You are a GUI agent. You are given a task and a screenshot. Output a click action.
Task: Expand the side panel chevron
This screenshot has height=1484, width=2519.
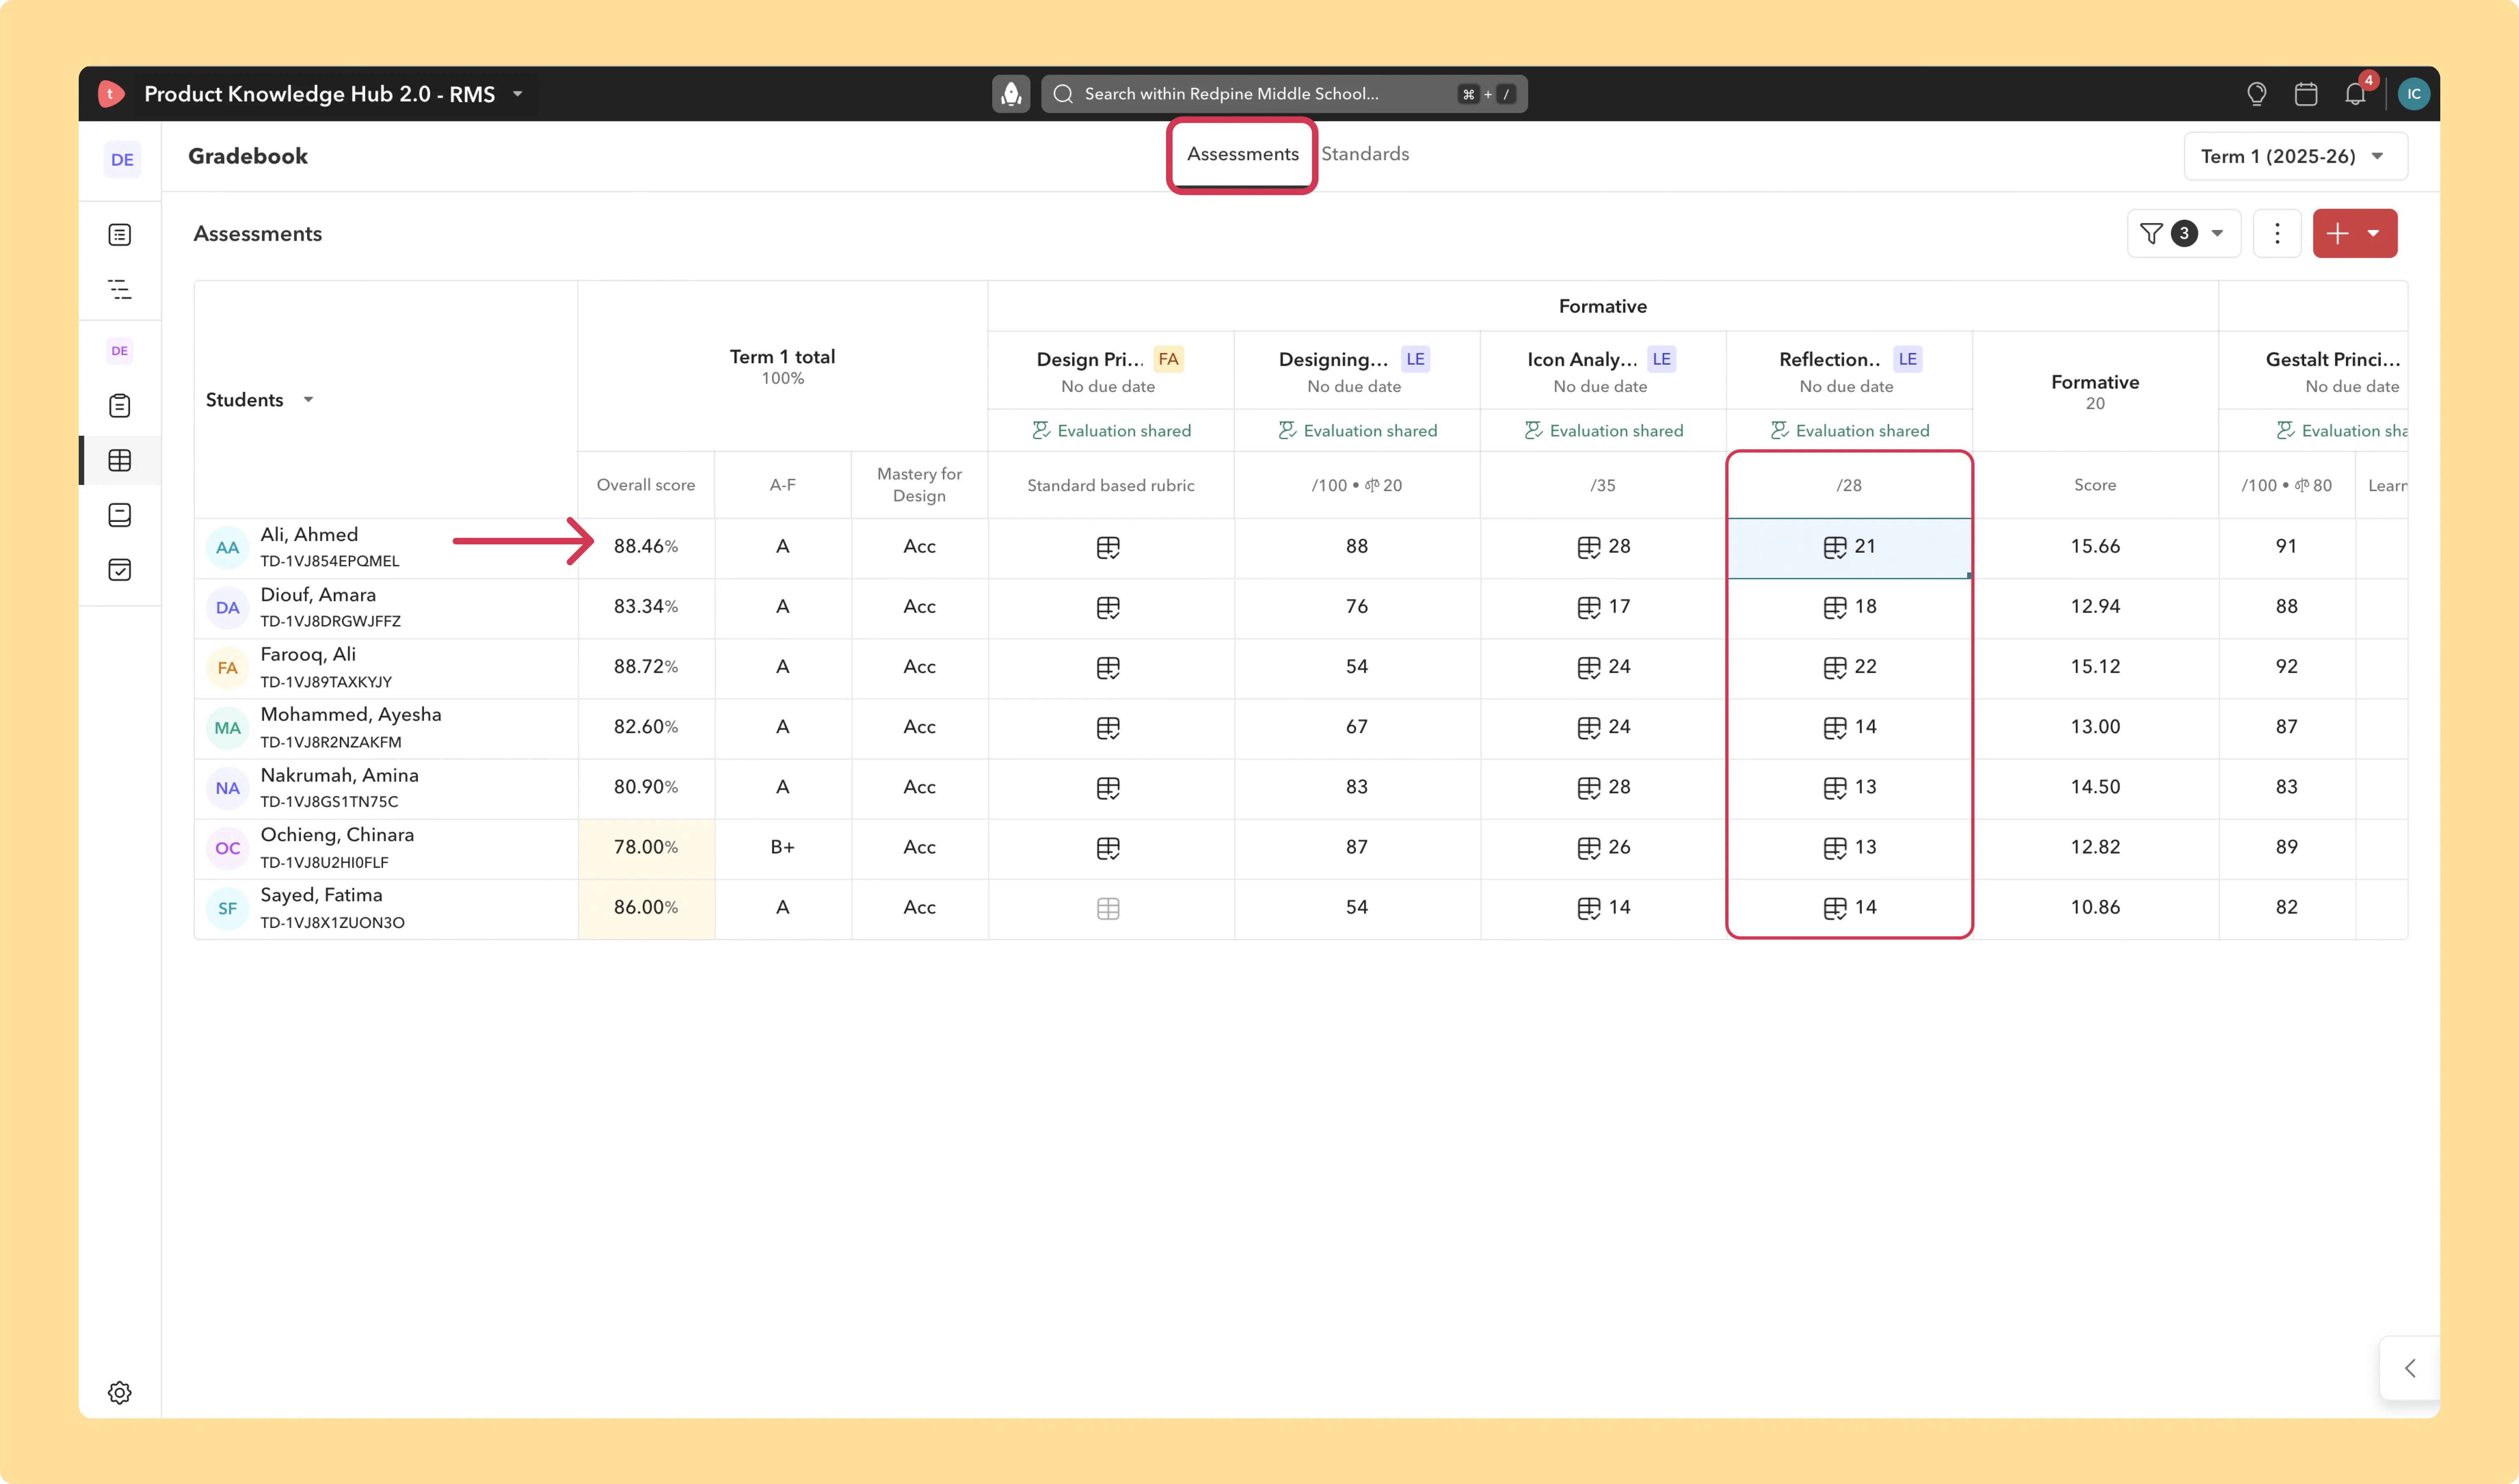pyautogui.click(x=2410, y=1368)
